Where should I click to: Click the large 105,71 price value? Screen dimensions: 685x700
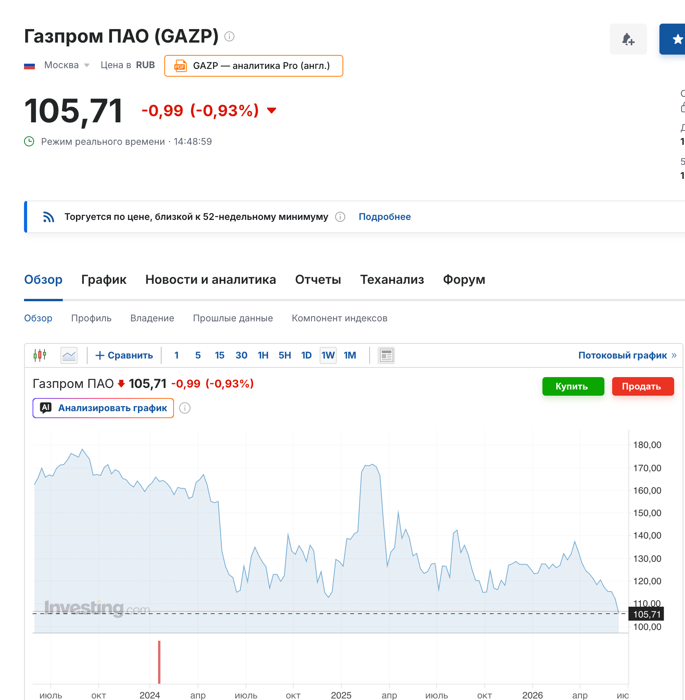73,111
